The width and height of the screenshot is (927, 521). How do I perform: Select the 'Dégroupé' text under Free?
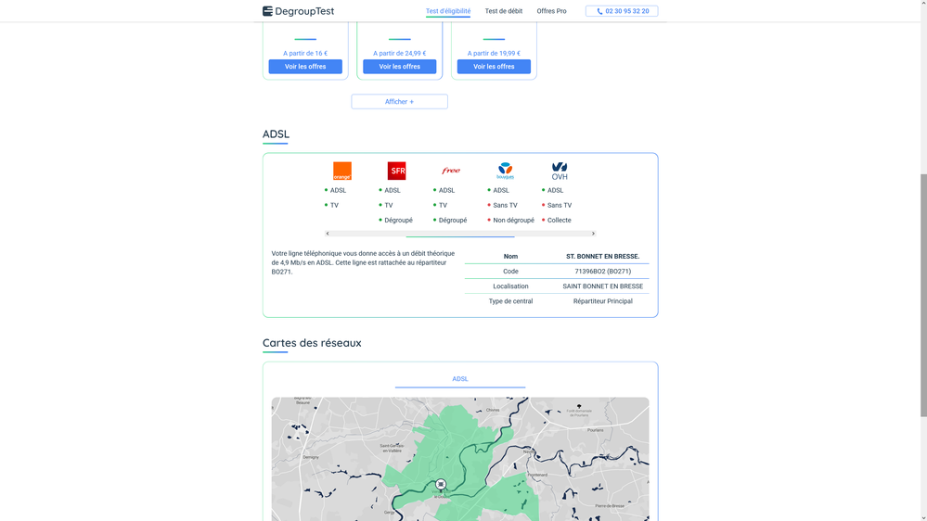click(453, 221)
